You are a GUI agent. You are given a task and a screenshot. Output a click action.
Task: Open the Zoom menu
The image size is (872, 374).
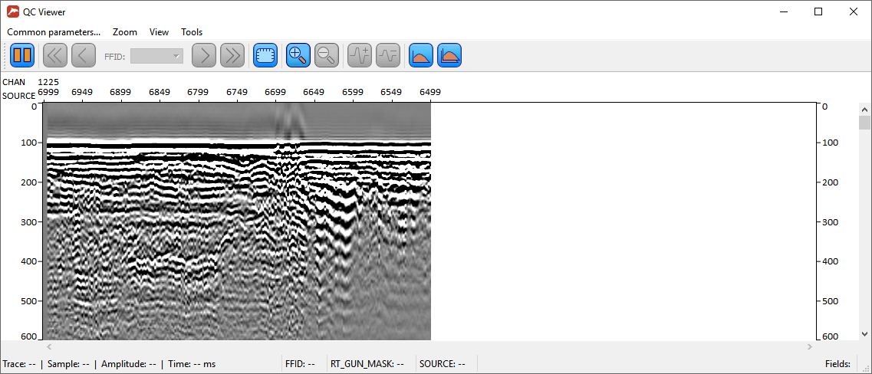[124, 32]
